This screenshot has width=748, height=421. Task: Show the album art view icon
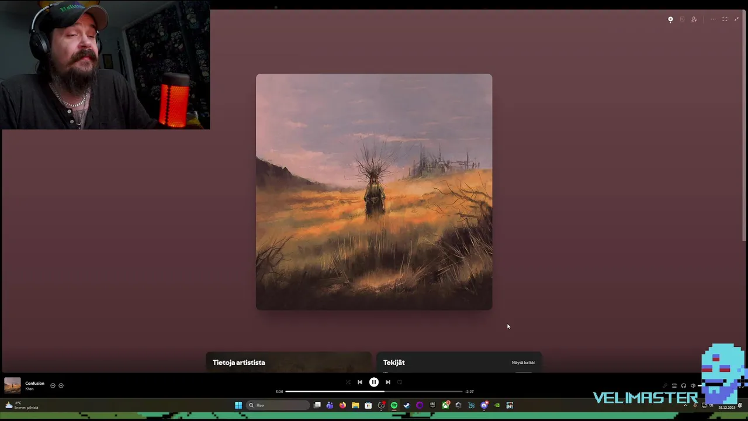pos(670,19)
